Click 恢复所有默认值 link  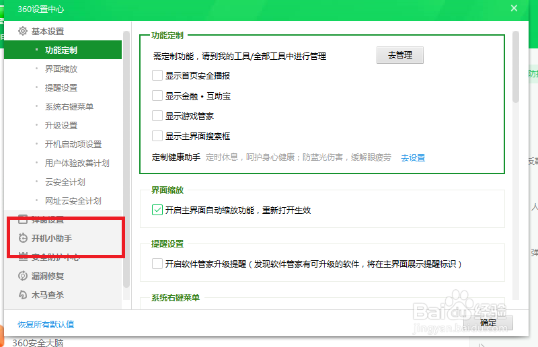coord(46,324)
